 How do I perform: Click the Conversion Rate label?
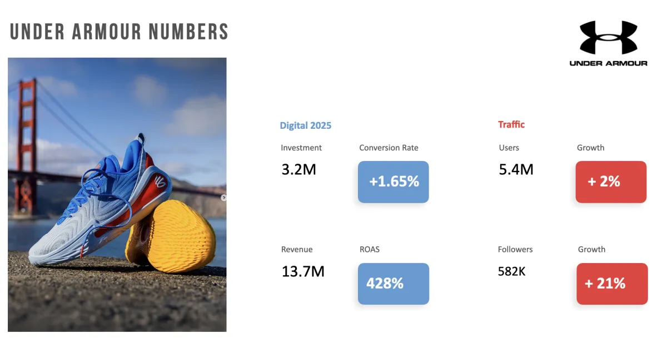pyautogui.click(x=389, y=148)
